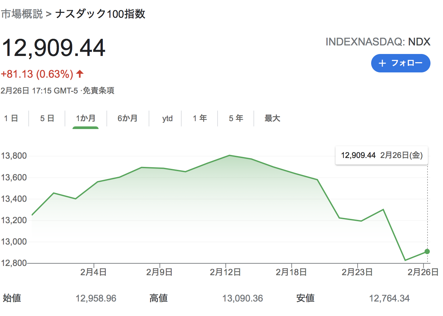
Task: Show the 5年 range chart
Action: tap(236, 118)
